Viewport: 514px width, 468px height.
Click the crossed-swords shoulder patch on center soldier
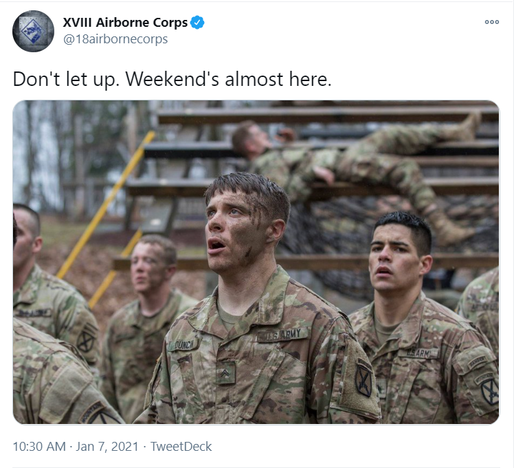(x=364, y=379)
